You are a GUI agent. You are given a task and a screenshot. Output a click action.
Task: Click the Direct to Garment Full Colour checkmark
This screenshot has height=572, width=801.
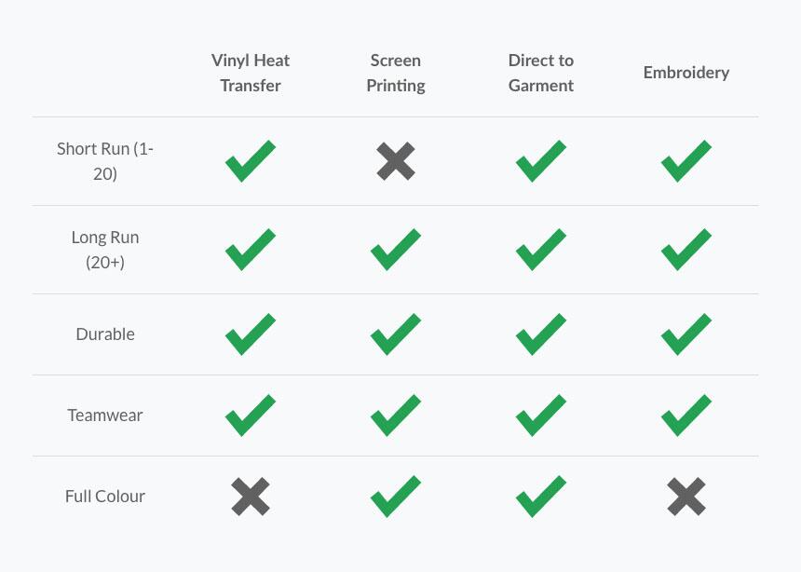click(x=540, y=497)
